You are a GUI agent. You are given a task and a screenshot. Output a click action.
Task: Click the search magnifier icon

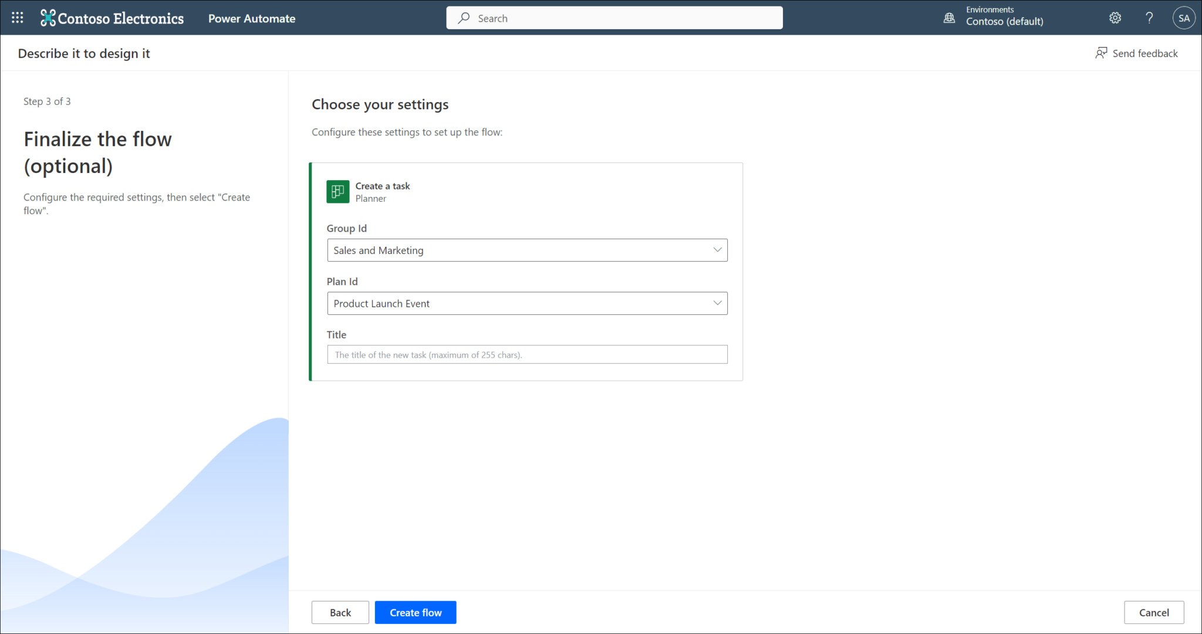464,18
